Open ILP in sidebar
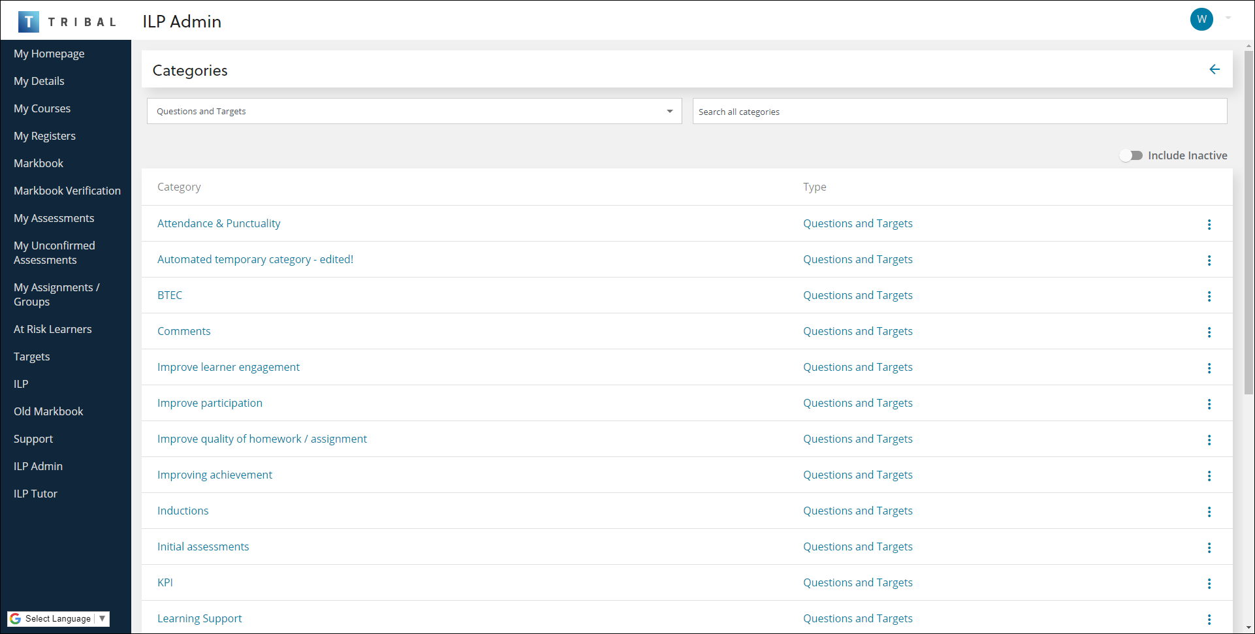 21,384
